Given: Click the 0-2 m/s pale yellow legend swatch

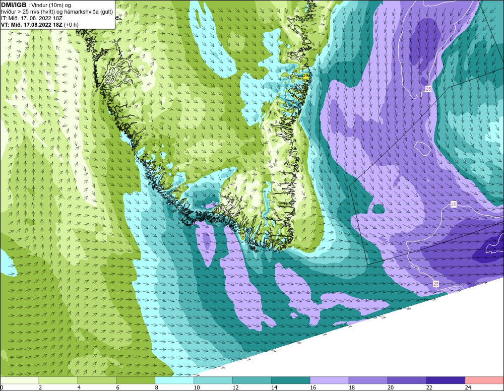Looking at the screenshot, I should click(19, 380).
